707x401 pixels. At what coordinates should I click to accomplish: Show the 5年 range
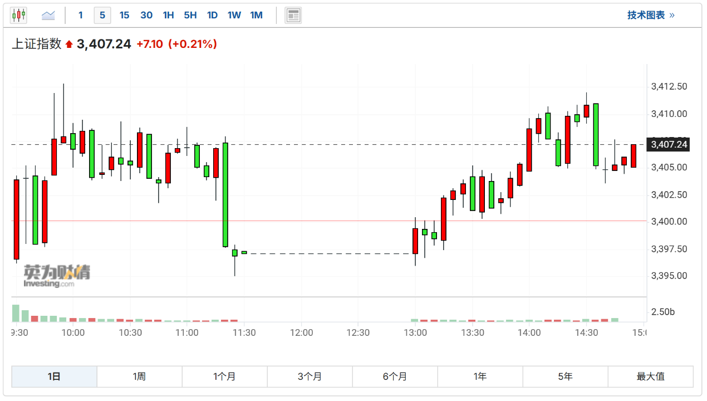pyautogui.click(x=565, y=376)
